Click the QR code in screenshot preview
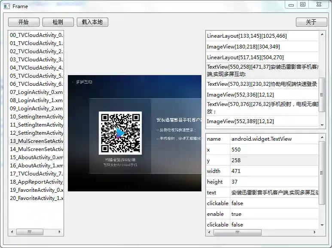Screen dimensions: 332x248 point(120,133)
